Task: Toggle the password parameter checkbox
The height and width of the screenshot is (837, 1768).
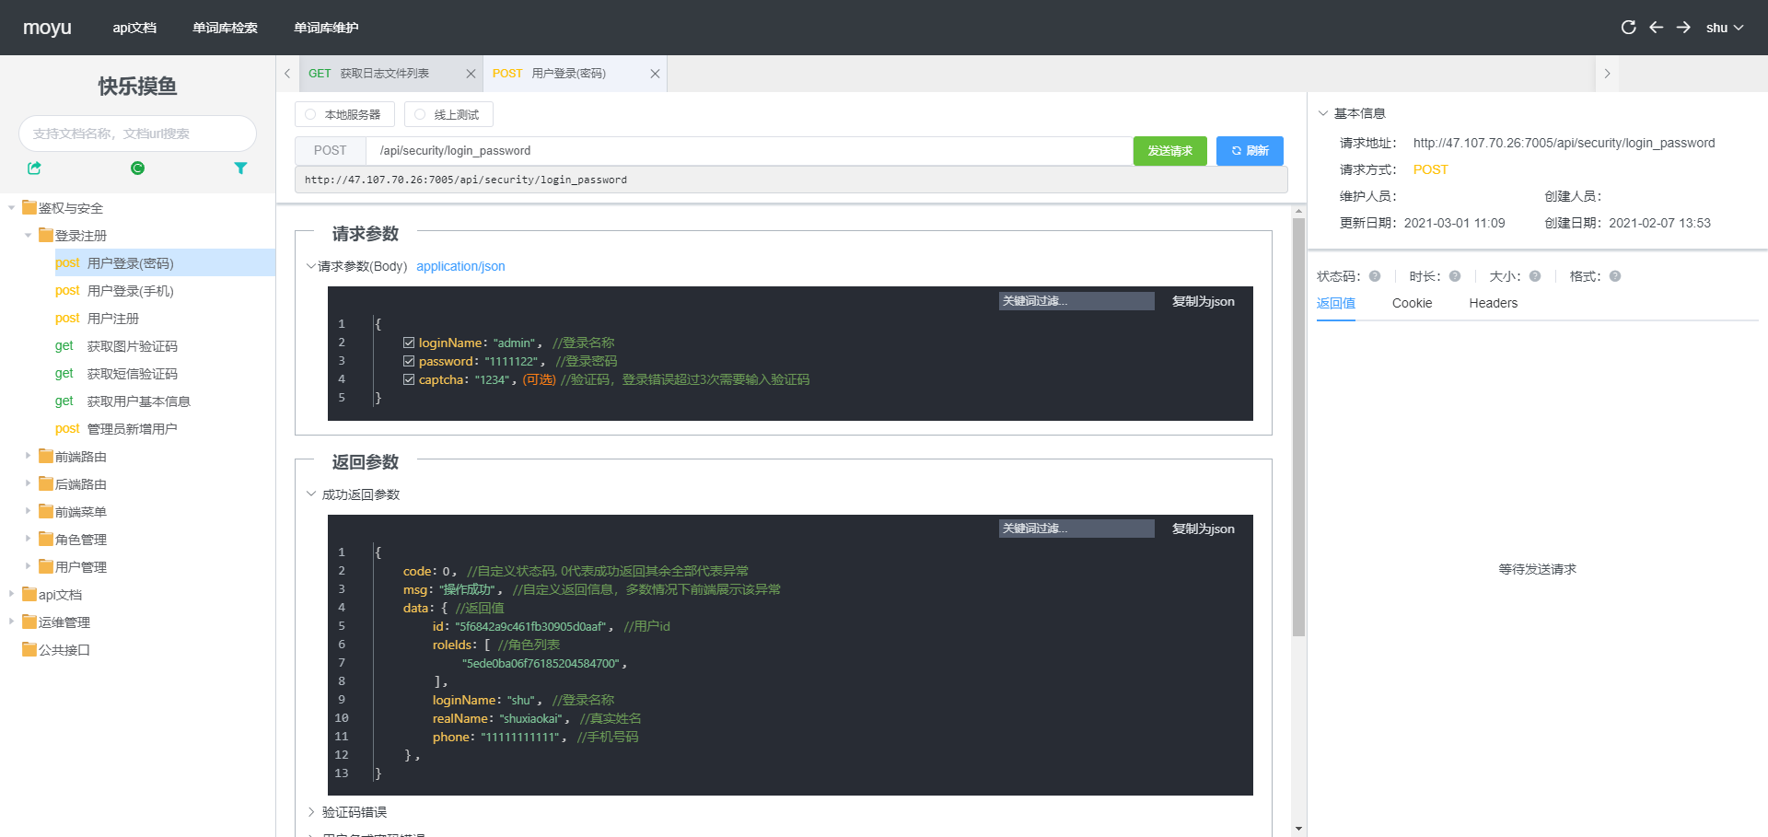Action: click(x=409, y=361)
